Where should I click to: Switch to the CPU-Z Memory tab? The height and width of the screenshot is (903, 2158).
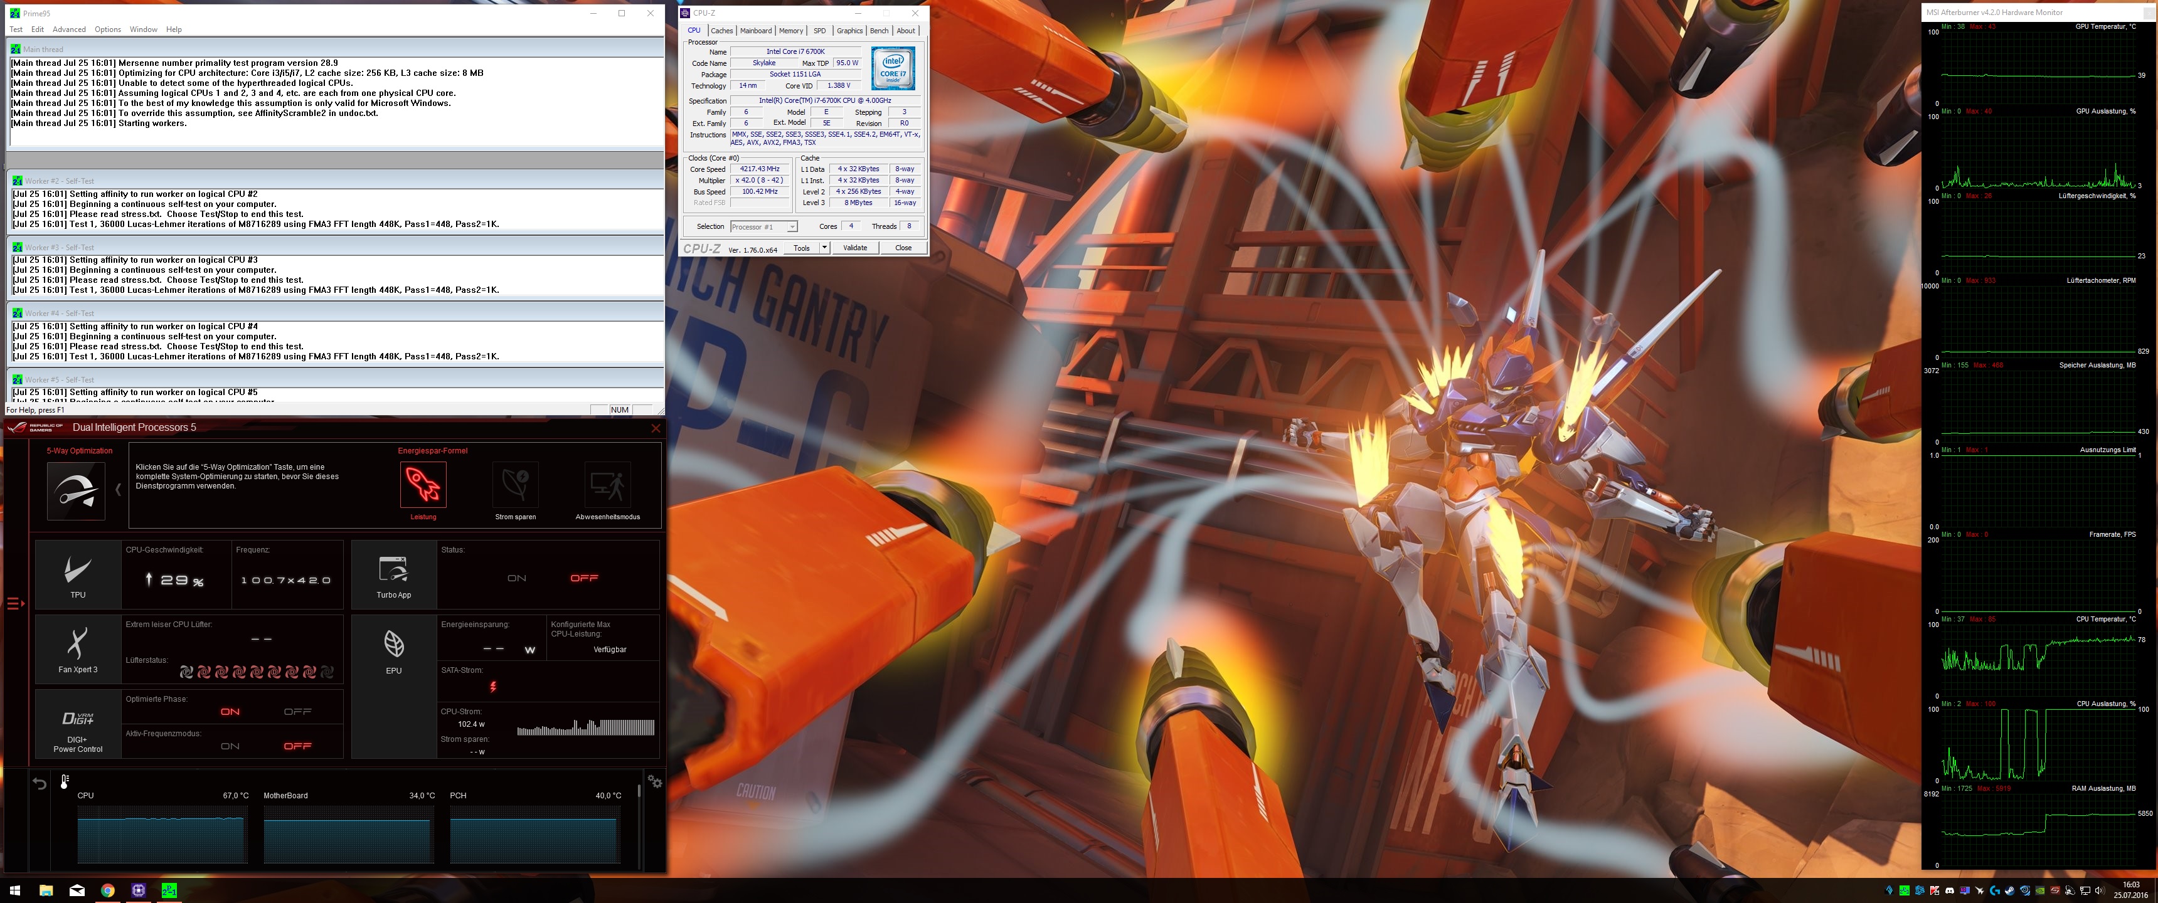[x=791, y=31]
